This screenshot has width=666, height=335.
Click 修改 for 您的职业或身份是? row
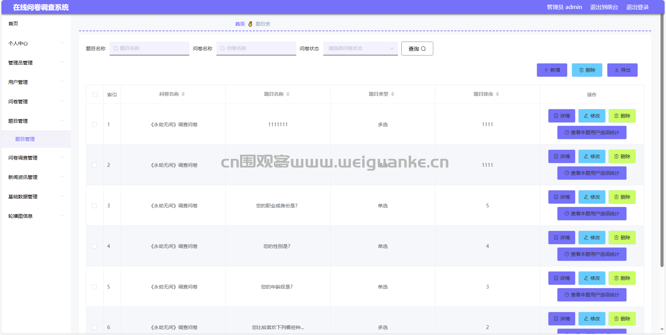click(x=592, y=197)
